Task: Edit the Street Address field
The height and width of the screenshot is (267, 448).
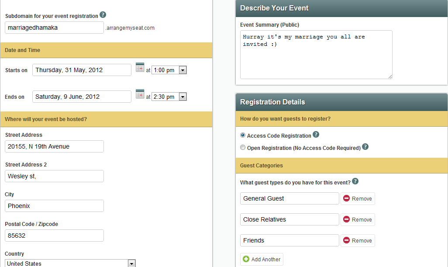Action: 54,146
